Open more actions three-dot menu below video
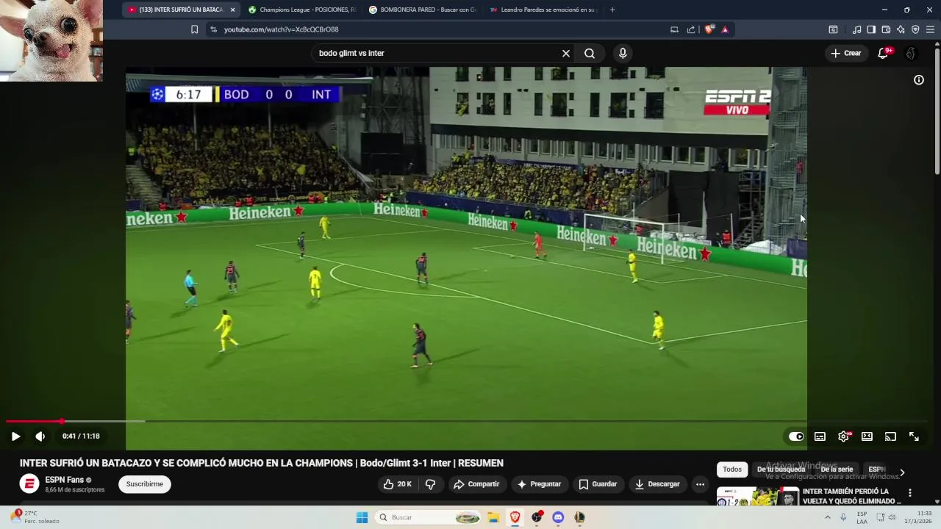Viewport: 941px width, 529px height. click(x=701, y=484)
